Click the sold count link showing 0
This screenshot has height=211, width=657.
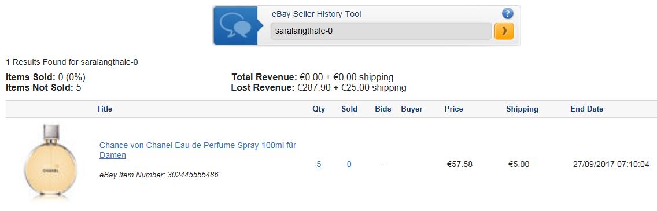click(349, 165)
